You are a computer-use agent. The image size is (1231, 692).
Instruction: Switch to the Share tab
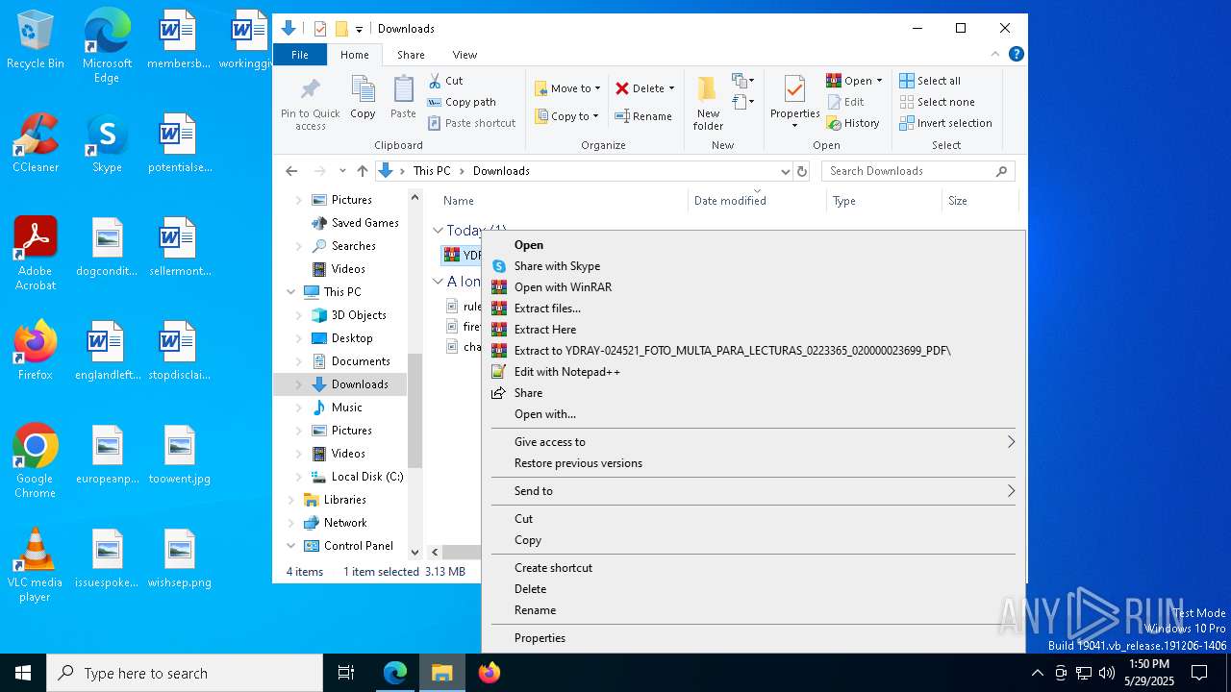[x=411, y=55]
